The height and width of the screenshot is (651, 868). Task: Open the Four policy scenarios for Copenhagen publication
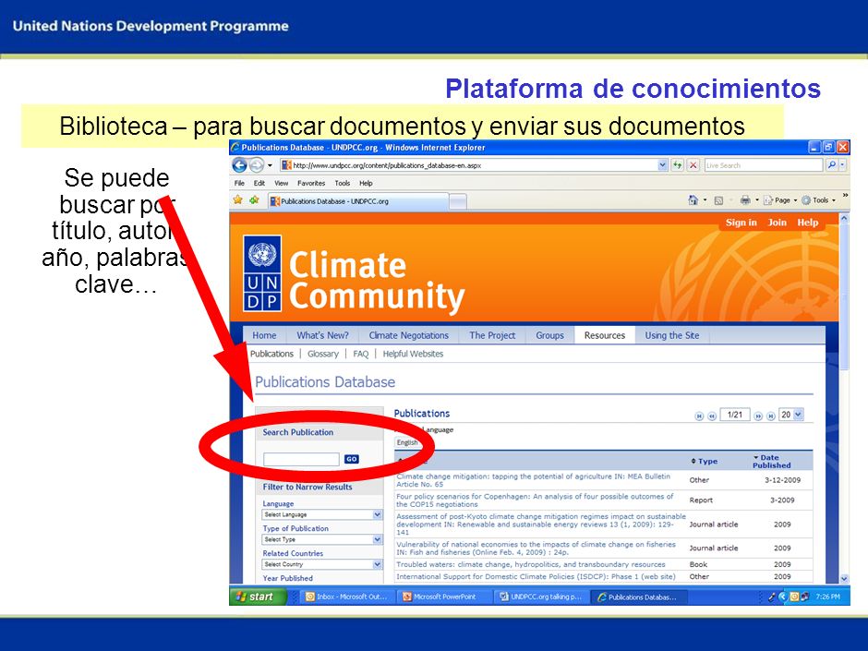click(x=535, y=500)
